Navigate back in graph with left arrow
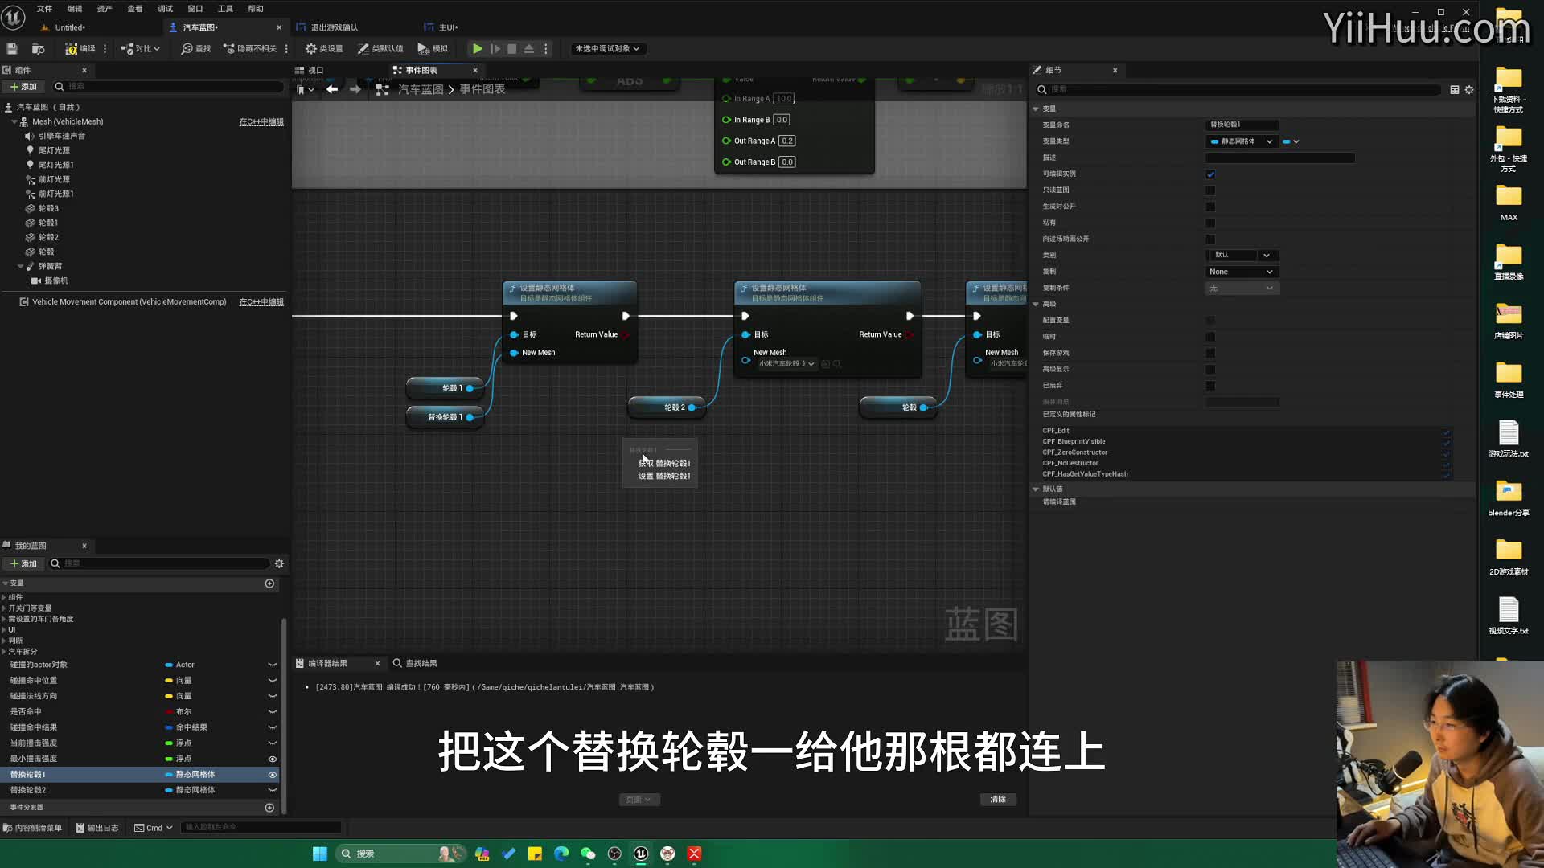The image size is (1544, 868). point(332,89)
